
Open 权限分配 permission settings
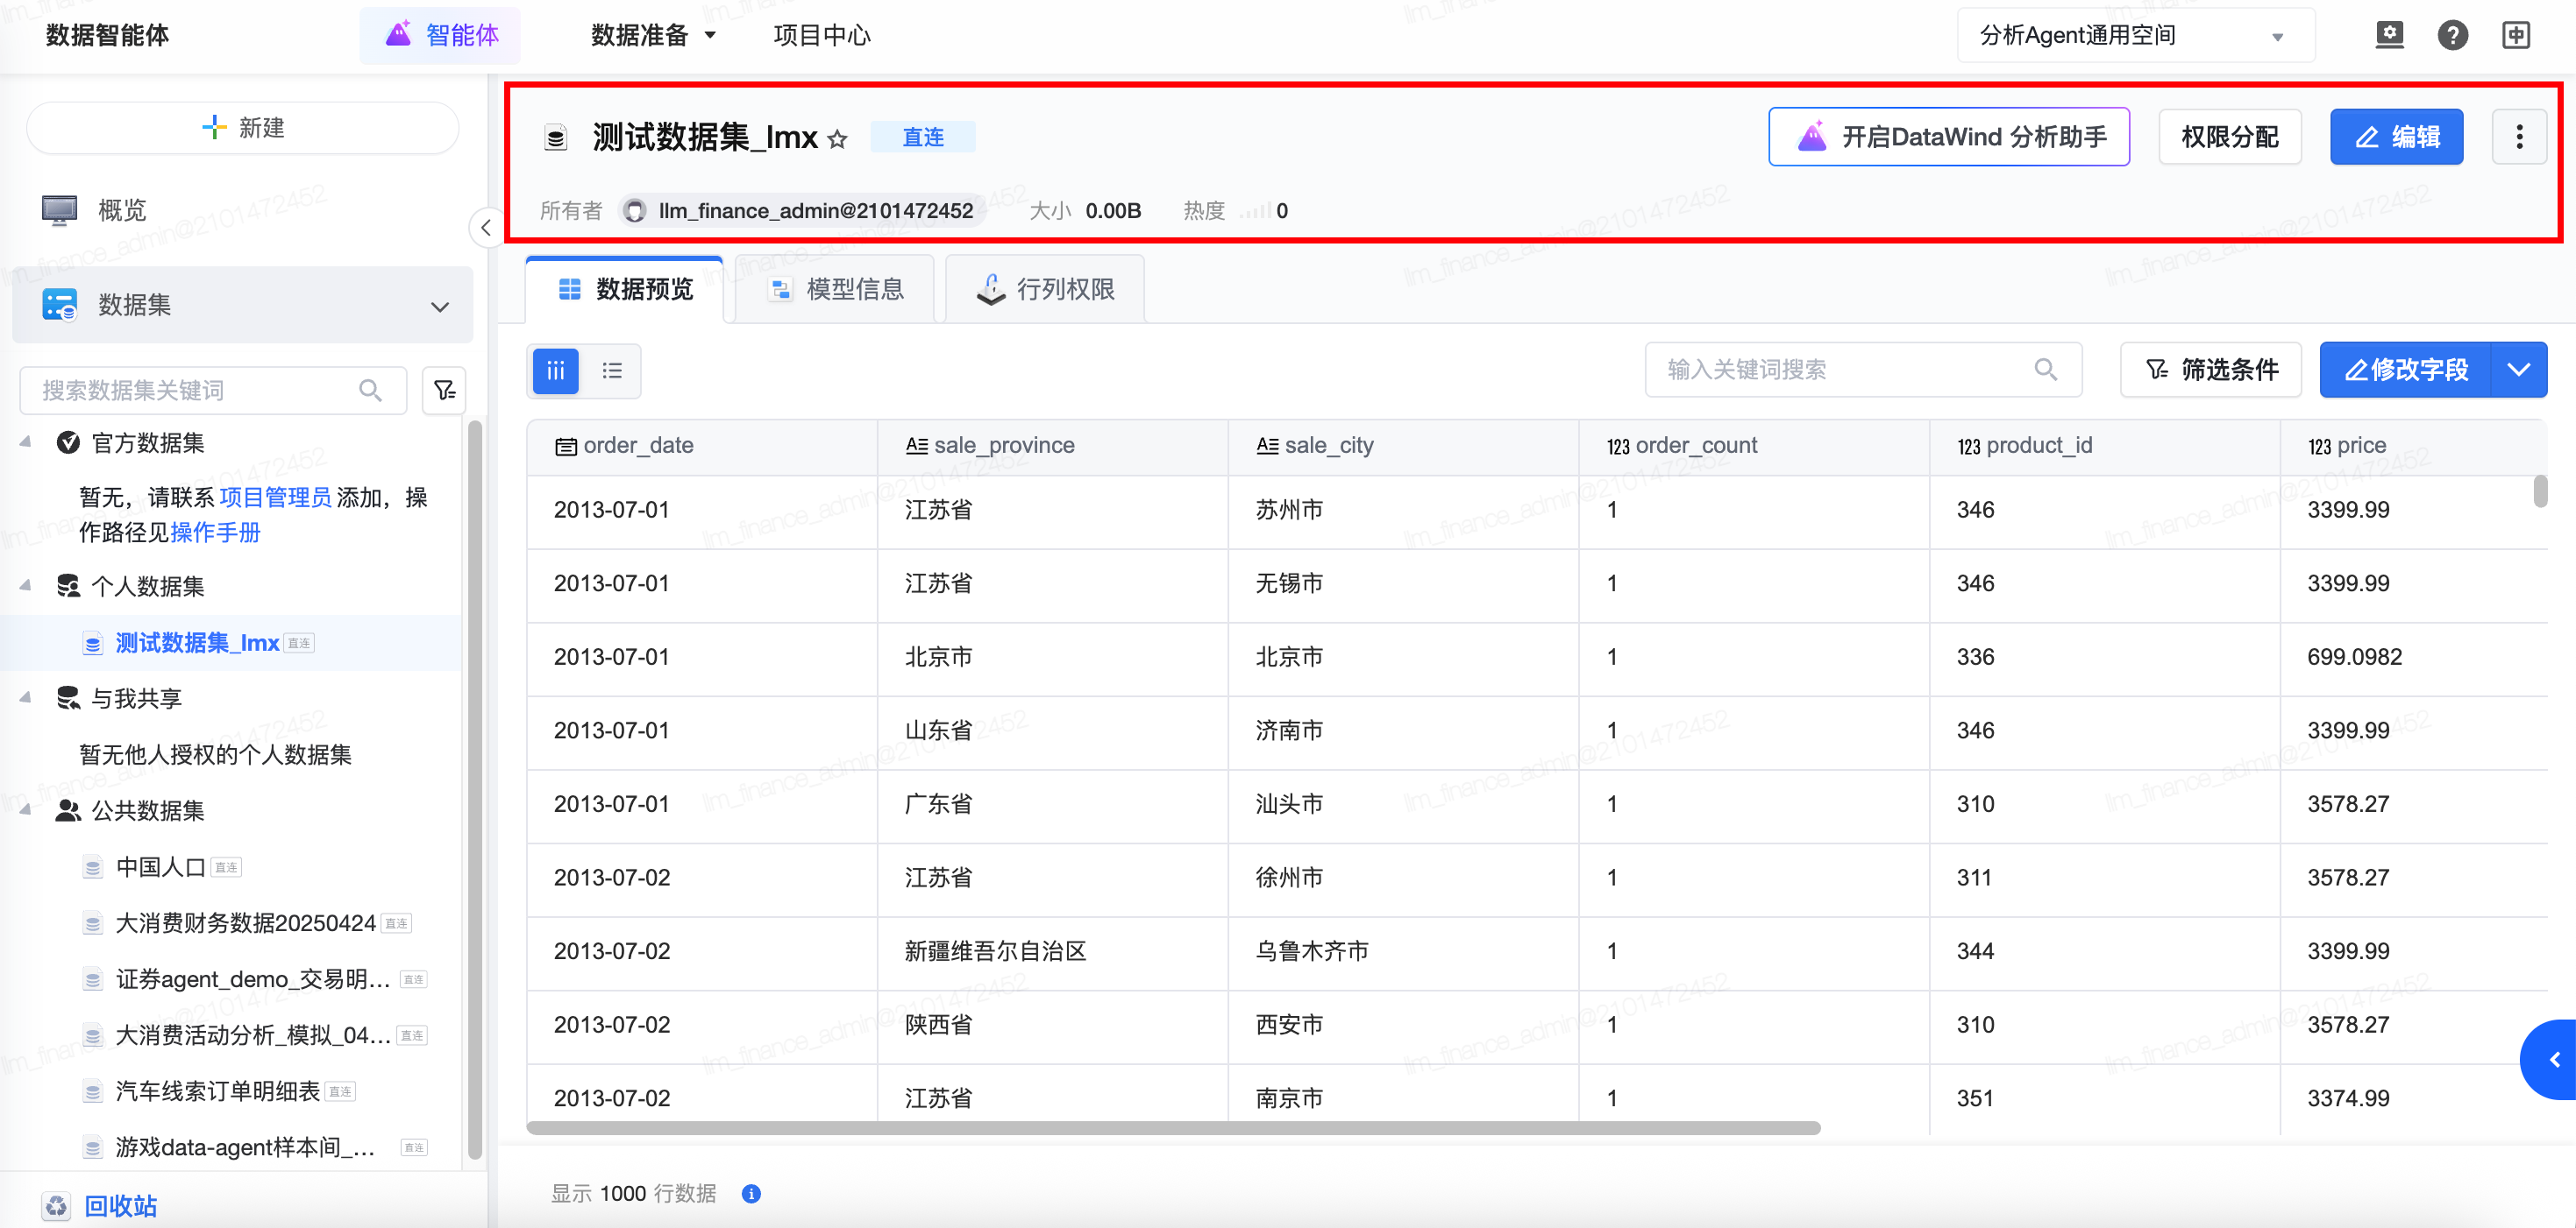(x=2229, y=137)
